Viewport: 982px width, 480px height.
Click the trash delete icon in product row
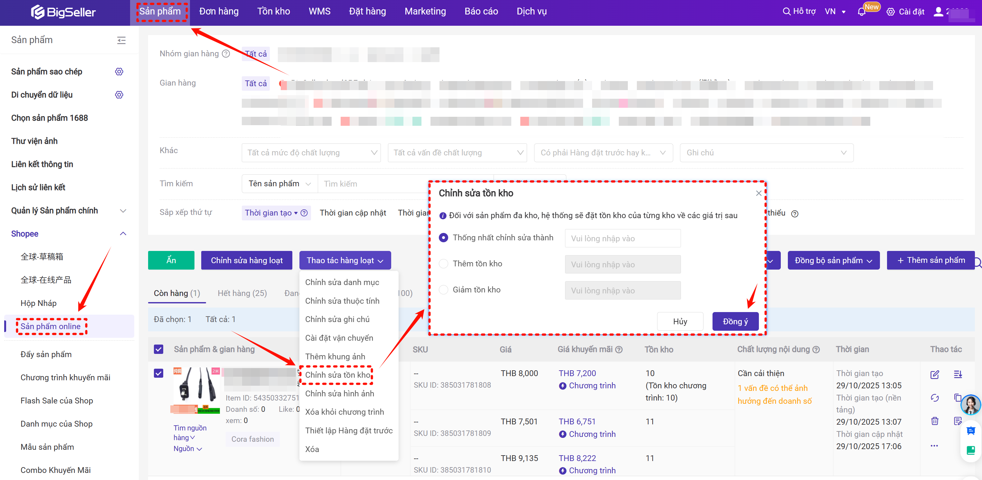point(934,421)
